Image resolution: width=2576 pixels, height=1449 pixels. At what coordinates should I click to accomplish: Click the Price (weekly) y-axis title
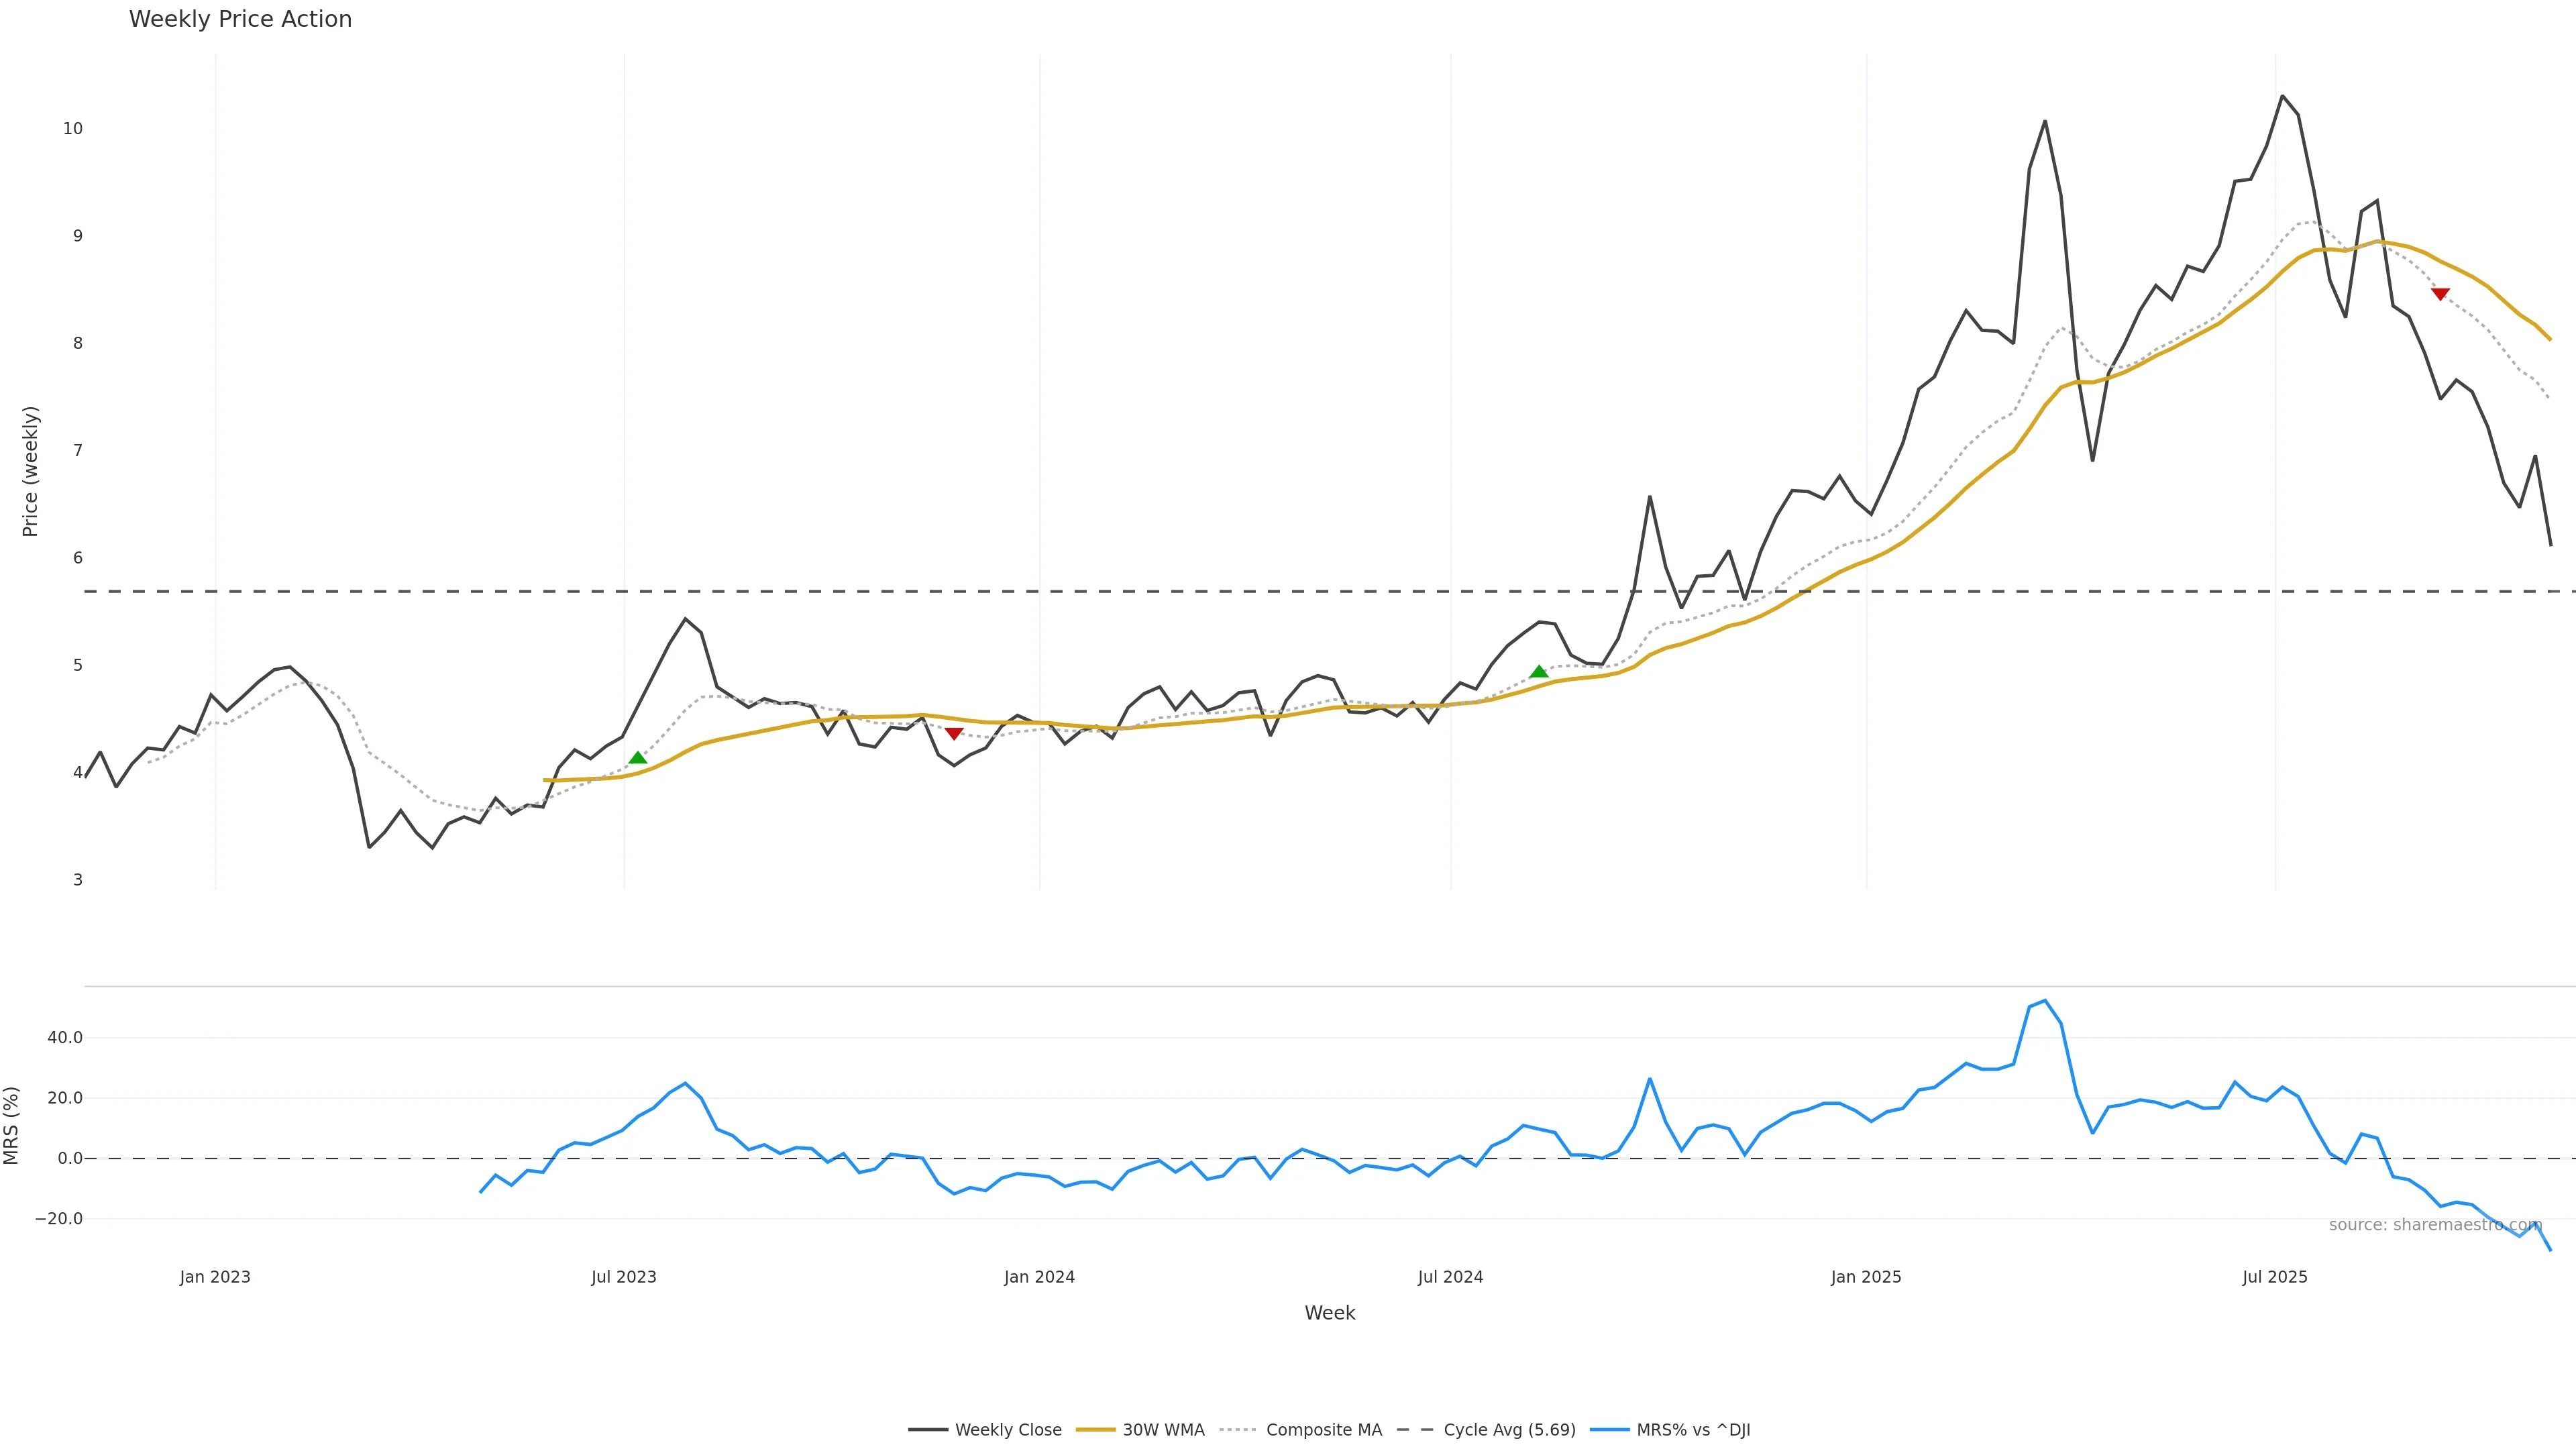click(x=30, y=471)
